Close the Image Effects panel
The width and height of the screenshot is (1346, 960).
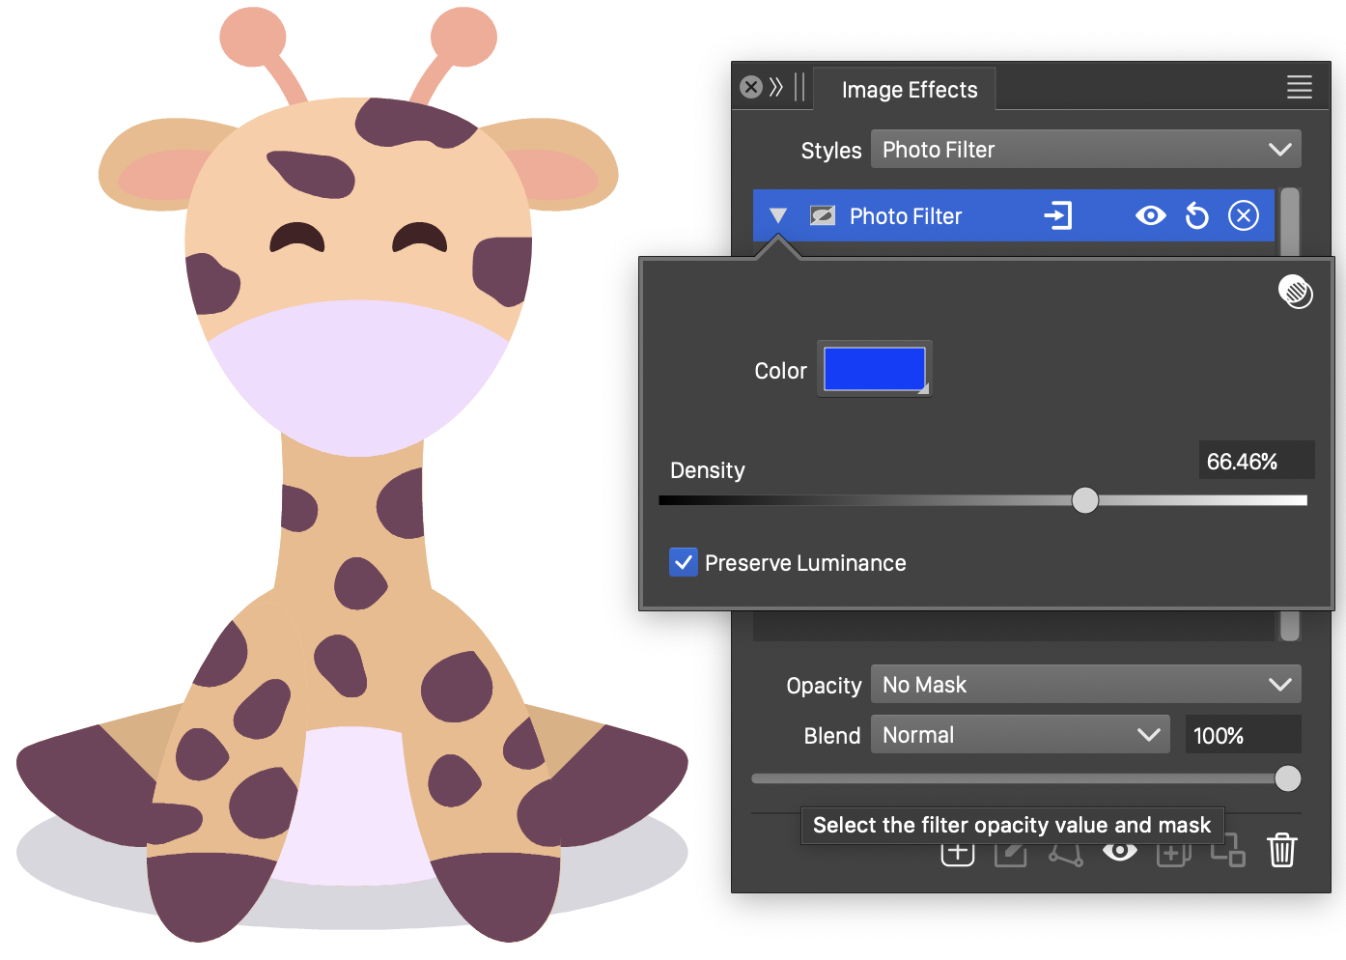click(751, 88)
